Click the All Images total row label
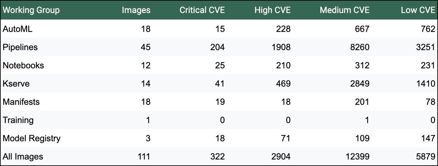The height and width of the screenshot is (166, 438). [23, 157]
